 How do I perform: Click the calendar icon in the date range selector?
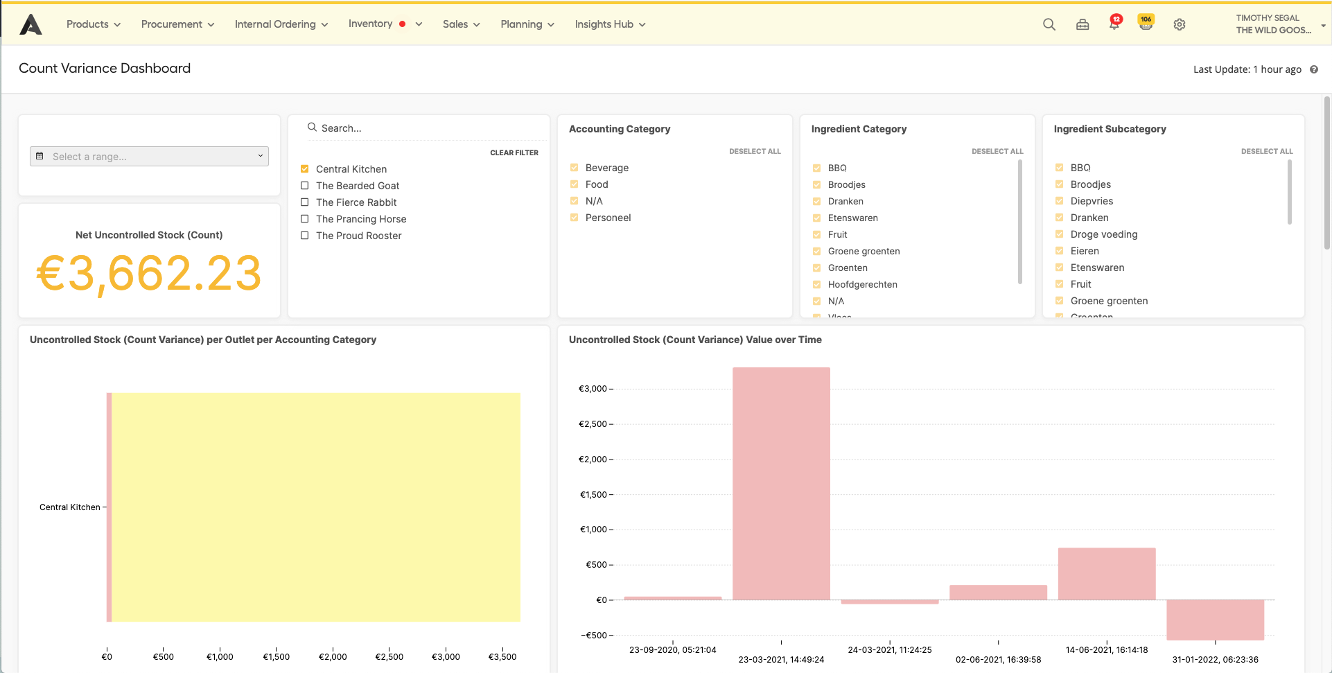tap(40, 156)
